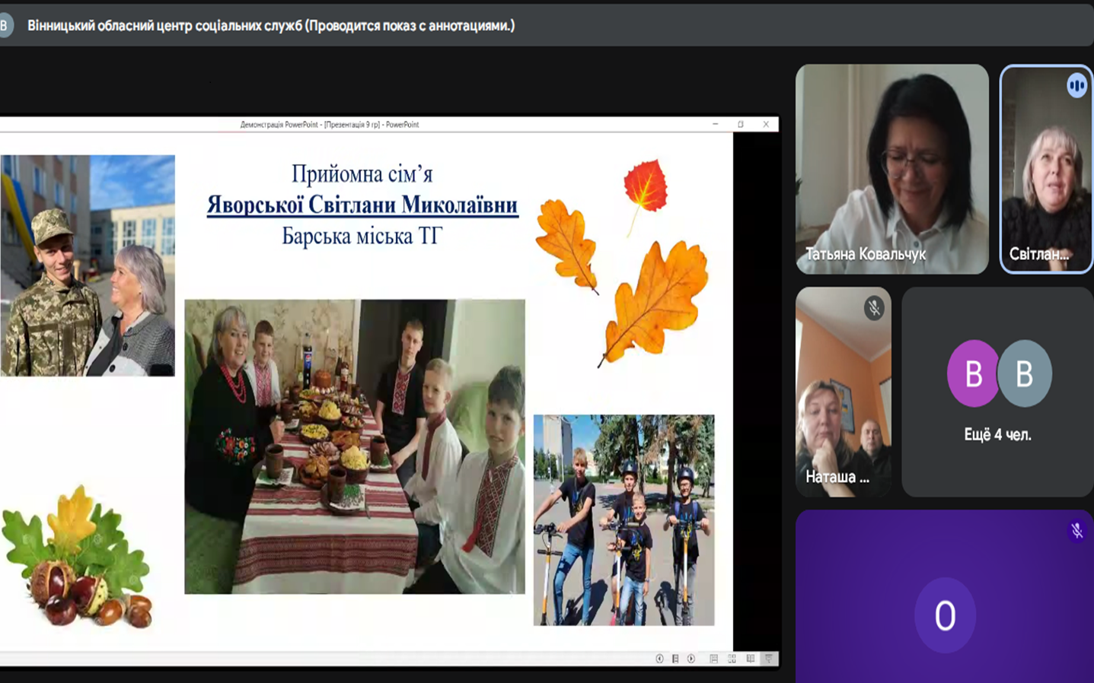Click the Slide Show view icon
This screenshot has height=683, width=1094.
pyautogui.click(x=768, y=659)
